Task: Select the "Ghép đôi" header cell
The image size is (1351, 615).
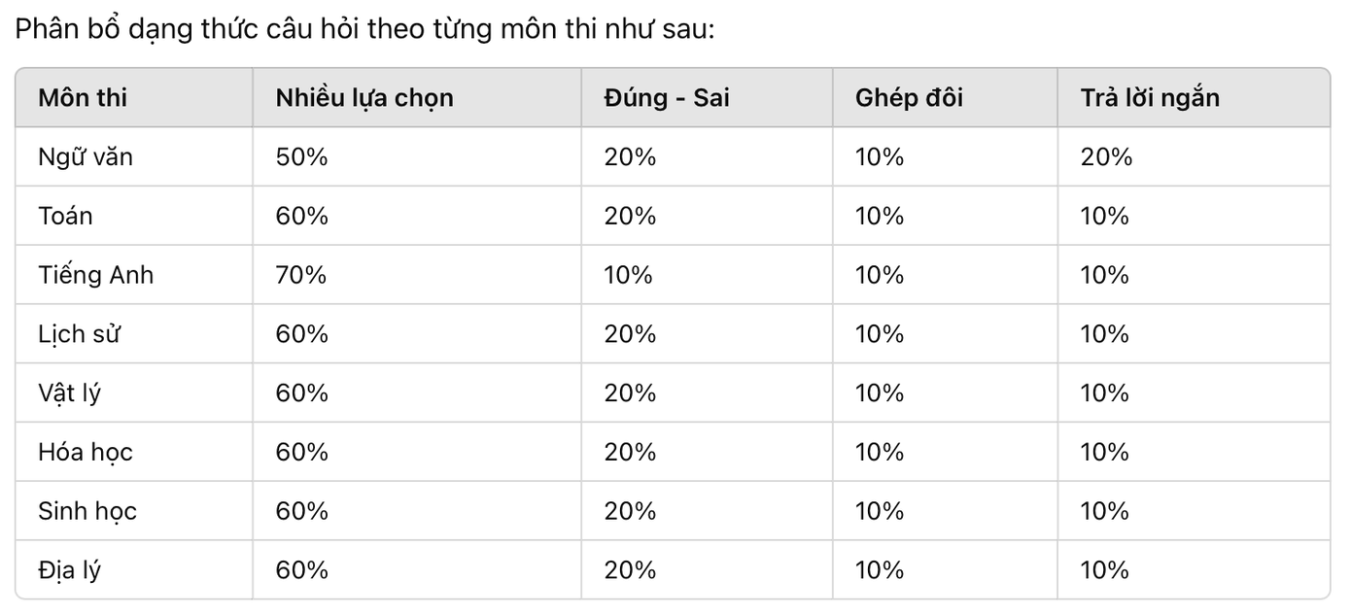Action: click(909, 98)
